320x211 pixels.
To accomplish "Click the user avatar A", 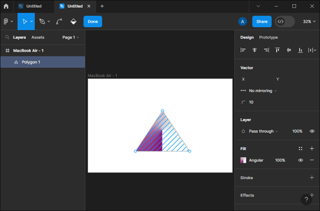I will (242, 21).
